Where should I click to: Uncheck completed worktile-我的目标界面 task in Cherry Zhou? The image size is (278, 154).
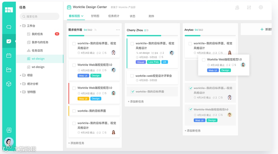133,92
